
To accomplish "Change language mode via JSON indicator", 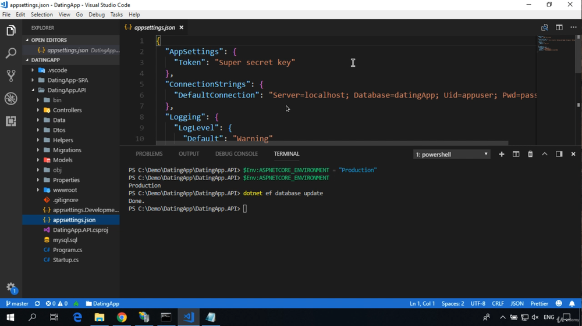I will tap(517, 303).
